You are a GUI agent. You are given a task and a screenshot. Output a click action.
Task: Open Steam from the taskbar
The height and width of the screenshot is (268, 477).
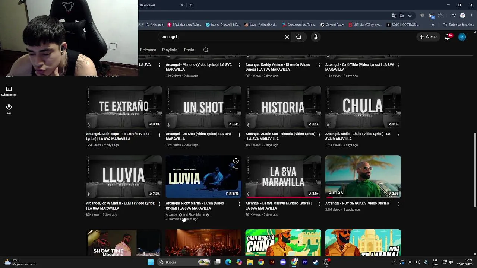pos(316,262)
